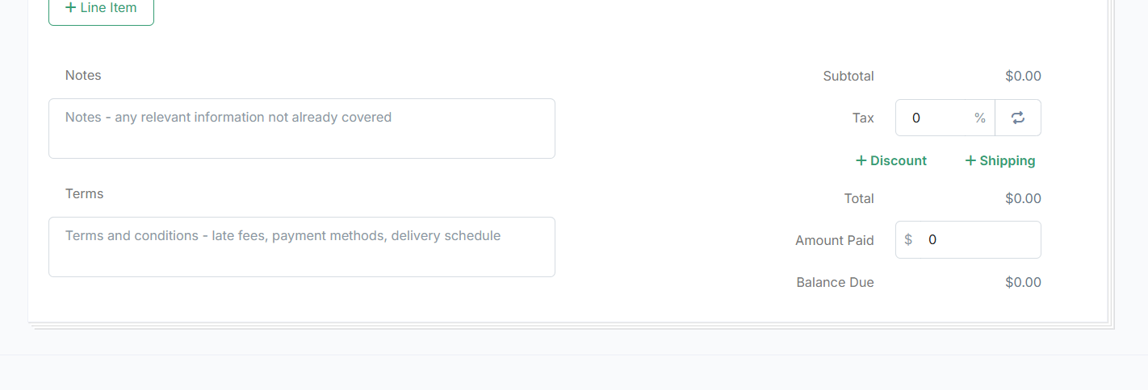Click the Total amount value
Viewport: 1148px width, 390px height.
point(1023,198)
